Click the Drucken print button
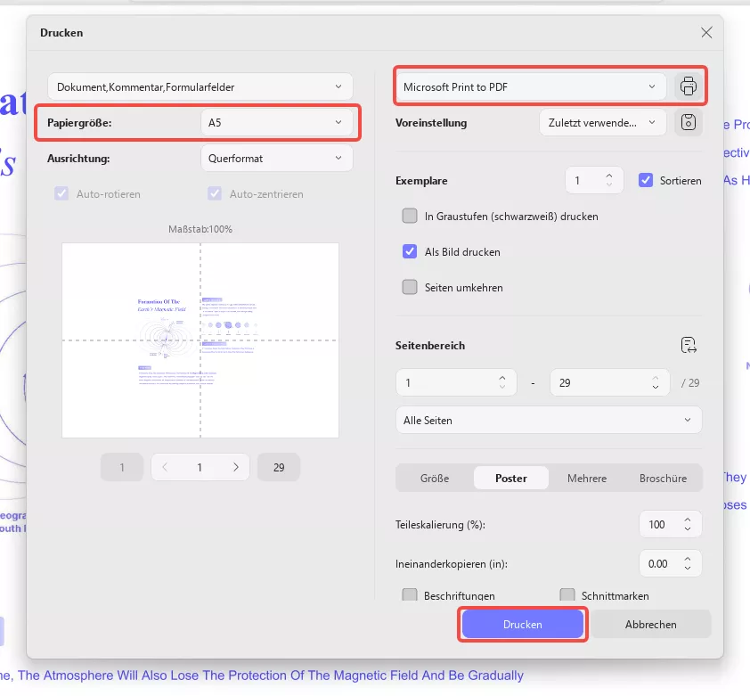 click(x=522, y=624)
